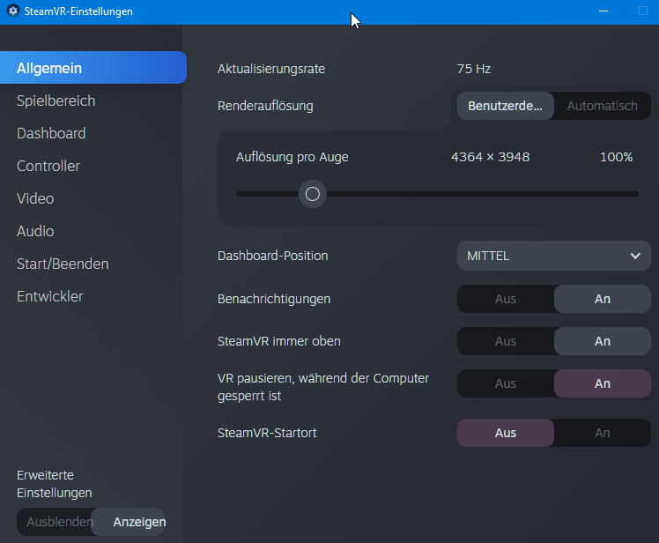Enable VR pausieren when computer locked
The image size is (659, 543).
pyautogui.click(x=603, y=383)
